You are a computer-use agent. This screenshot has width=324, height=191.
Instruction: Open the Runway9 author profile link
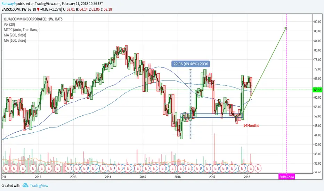tap(8, 4)
